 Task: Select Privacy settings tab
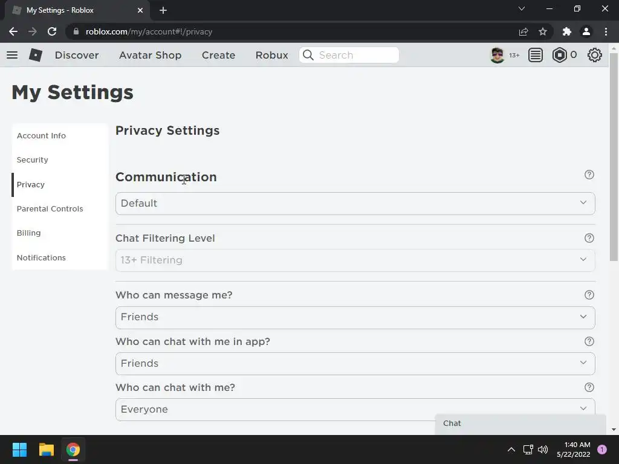pyautogui.click(x=60, y=185)
